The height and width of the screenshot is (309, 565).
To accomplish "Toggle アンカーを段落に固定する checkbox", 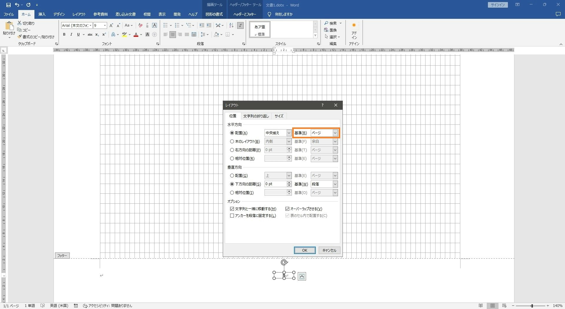I will pos(232,216).
